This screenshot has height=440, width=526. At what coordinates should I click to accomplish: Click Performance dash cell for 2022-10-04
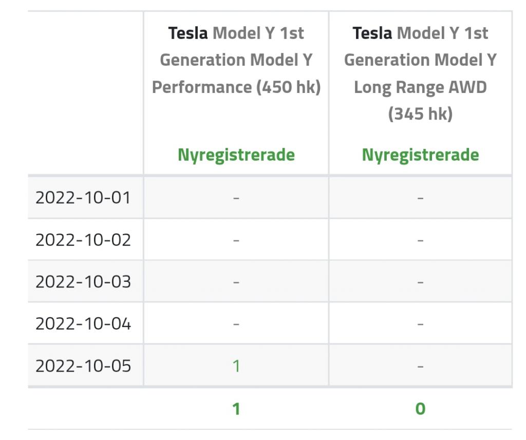click(236, 324)
